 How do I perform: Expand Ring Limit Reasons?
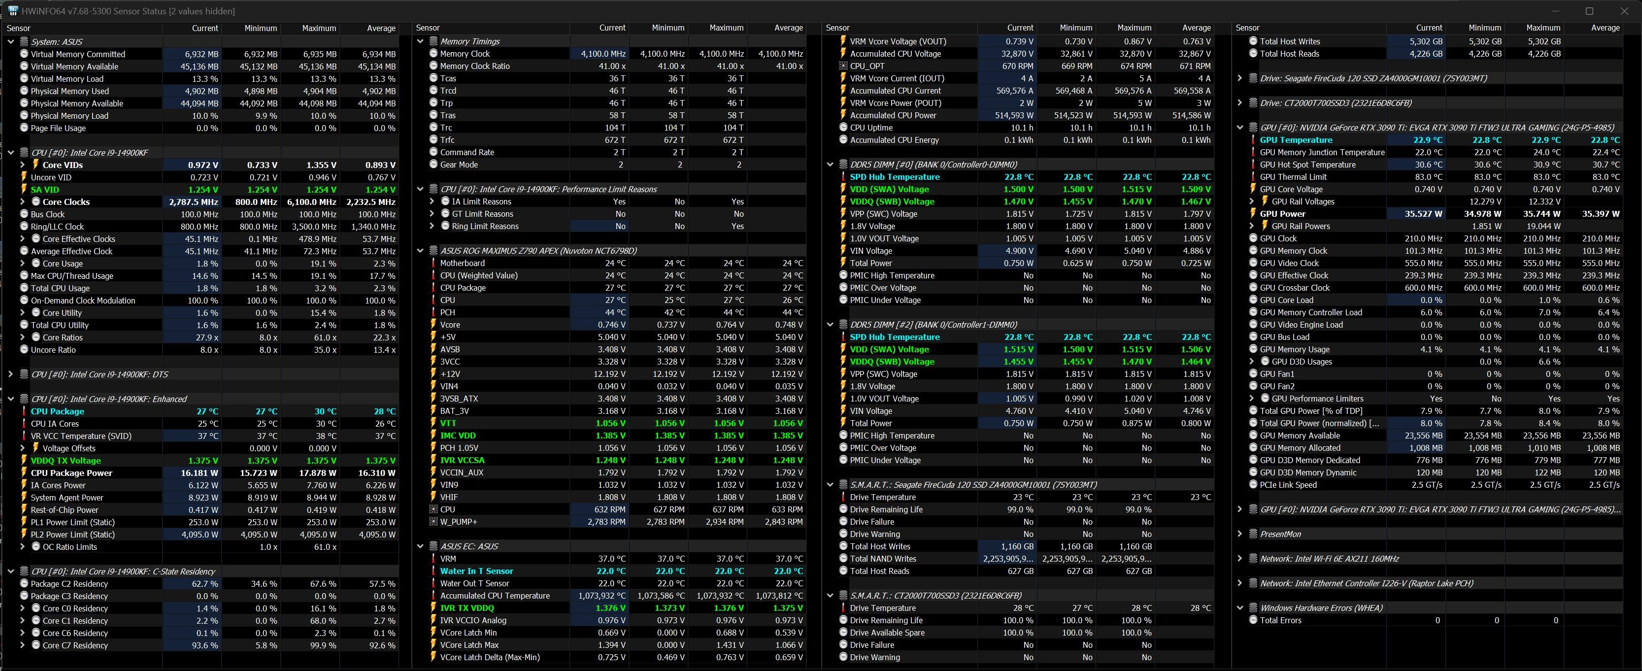[x=432, y=226]
